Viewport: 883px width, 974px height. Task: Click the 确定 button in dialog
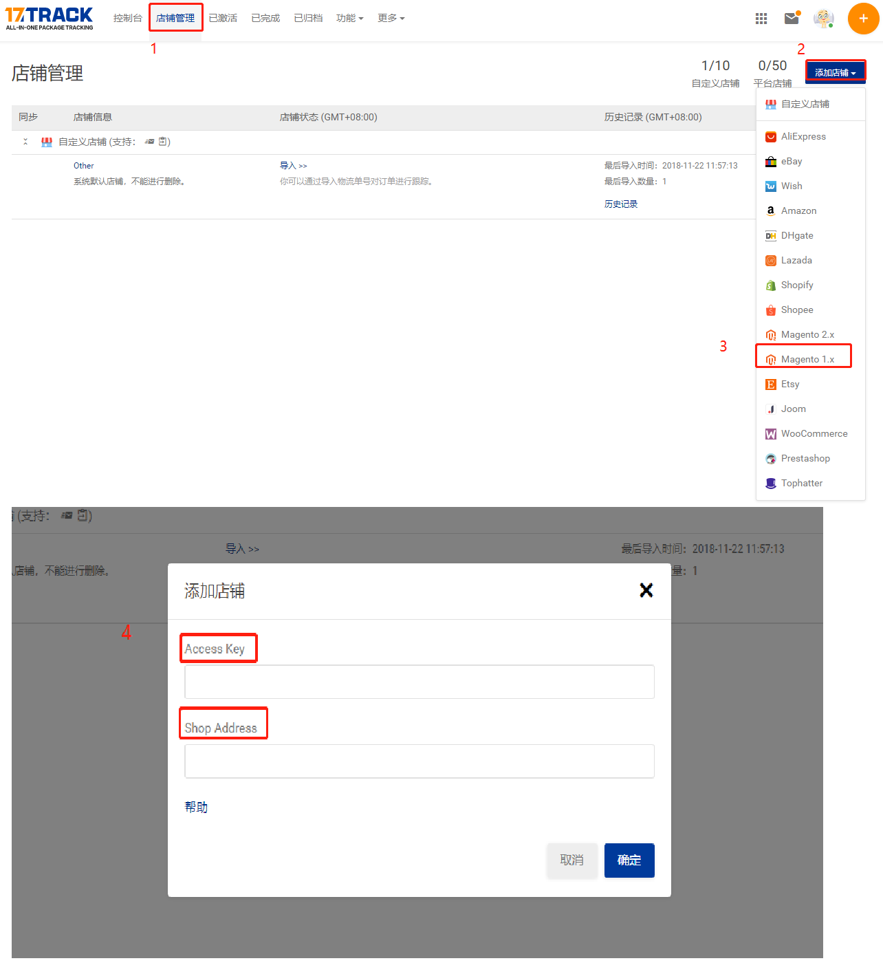[x=629, y=861]
